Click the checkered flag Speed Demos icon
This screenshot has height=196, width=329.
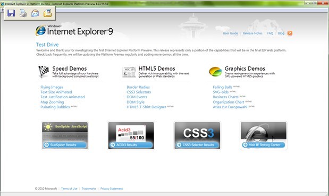(x=44, y=72)
